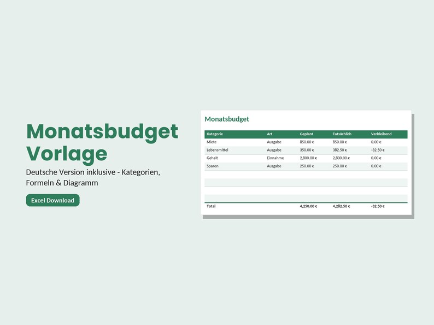Click the 4,250.00 € total planned
Image resolution: width=434 pixels, height=325 pixels.
point(308,206)
